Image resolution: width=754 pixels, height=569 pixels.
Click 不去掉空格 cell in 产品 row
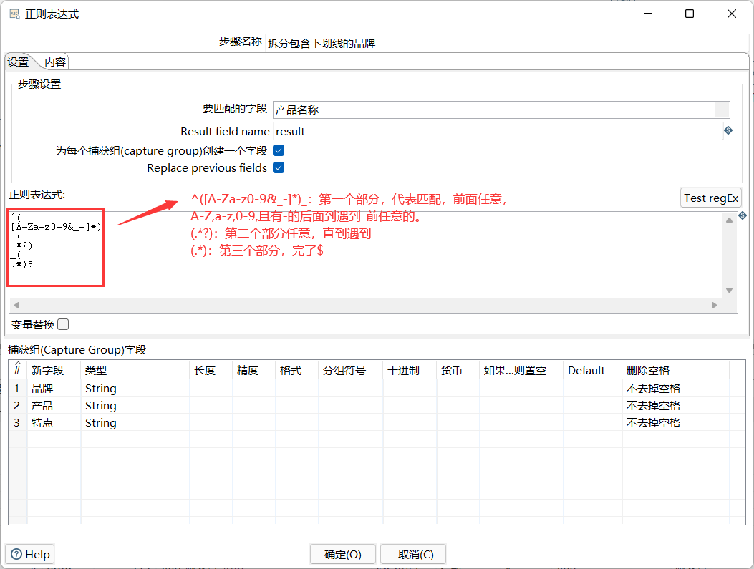676,406
